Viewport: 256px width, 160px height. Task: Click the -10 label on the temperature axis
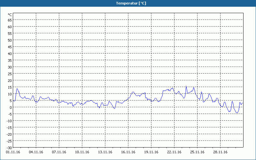[9, 121]
